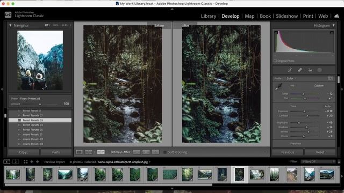This screenshot has width=344, height=193.
Task: Click the preset Amount slider handle
Action: click(40, 104)
